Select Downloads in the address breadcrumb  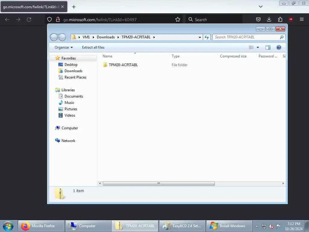point(106,37)
